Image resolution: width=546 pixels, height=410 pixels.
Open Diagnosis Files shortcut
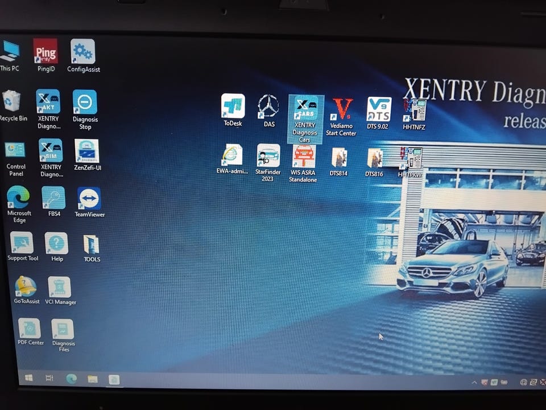[63, 335]
